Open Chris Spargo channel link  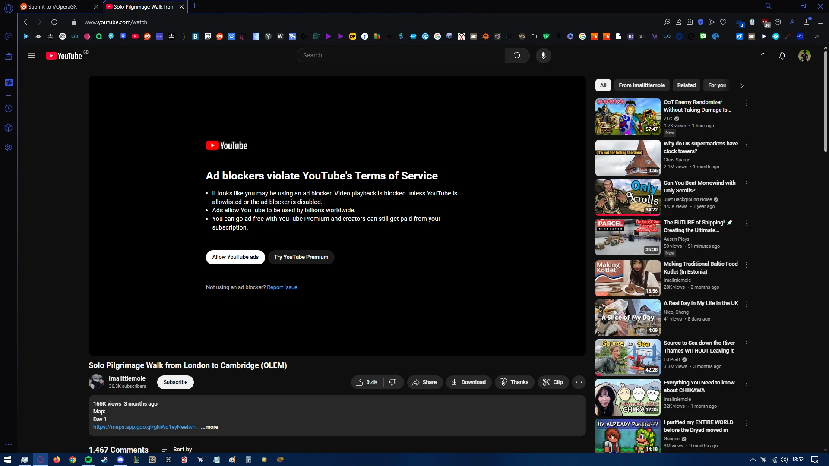point(677,160)
